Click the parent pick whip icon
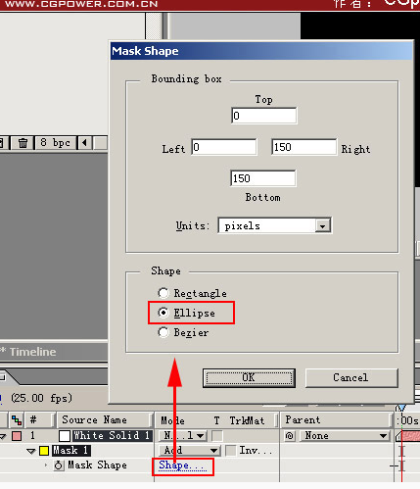Viewport: 420px width, 489px height. click(290, 436)
